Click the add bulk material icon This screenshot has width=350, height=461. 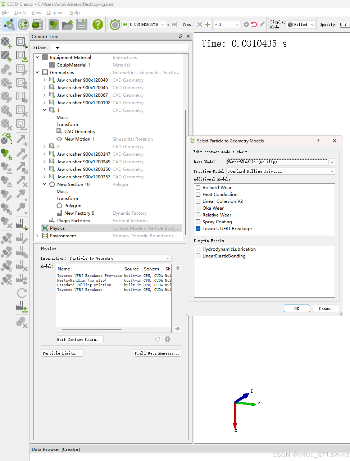tap(6, 42)
